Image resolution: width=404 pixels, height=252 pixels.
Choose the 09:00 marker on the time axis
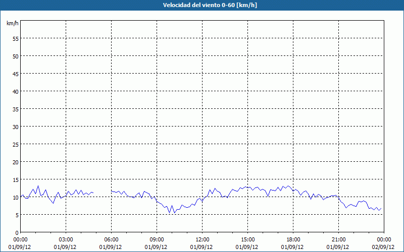pos(157,239)
